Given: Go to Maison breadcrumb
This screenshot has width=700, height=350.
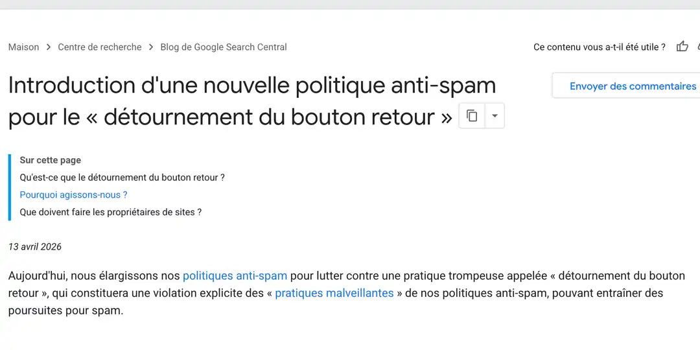Looking at the screenshot, I should (x=23, y=47).
